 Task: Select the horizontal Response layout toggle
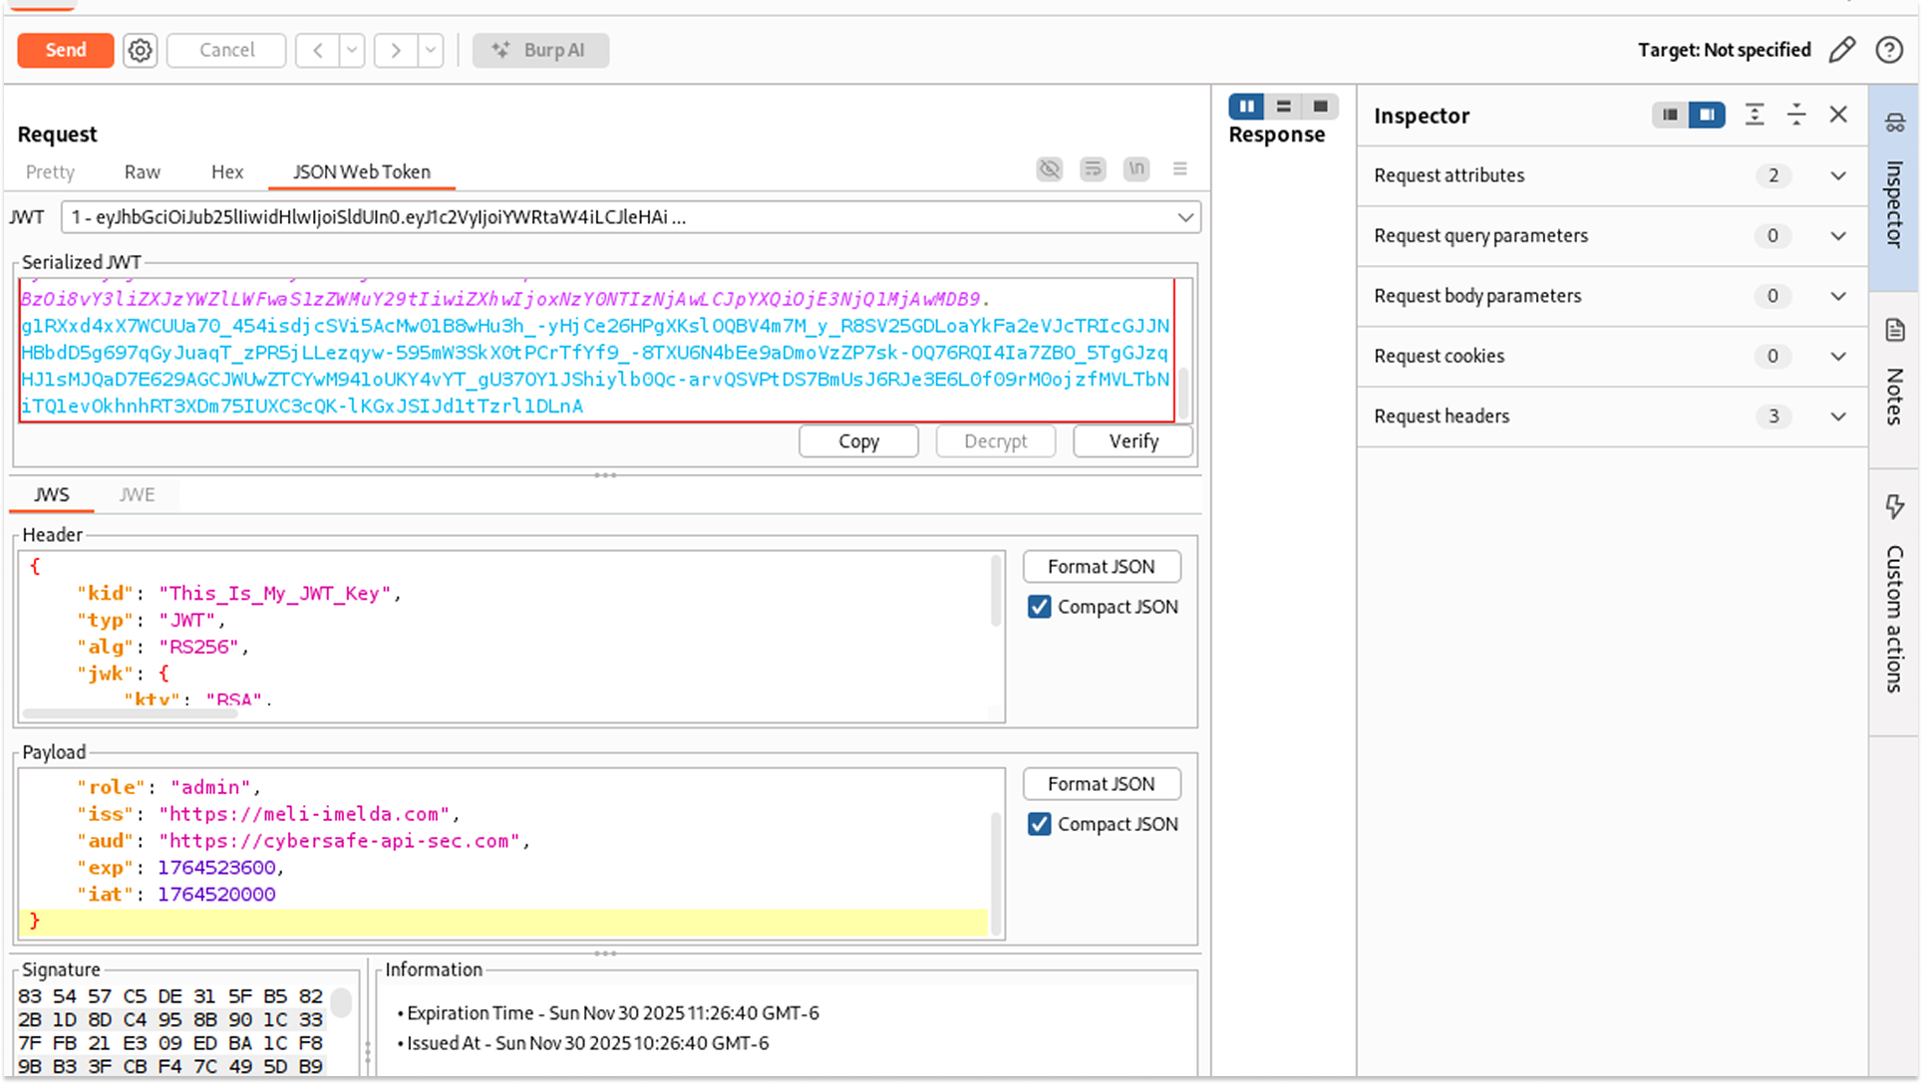(1284, 106)
